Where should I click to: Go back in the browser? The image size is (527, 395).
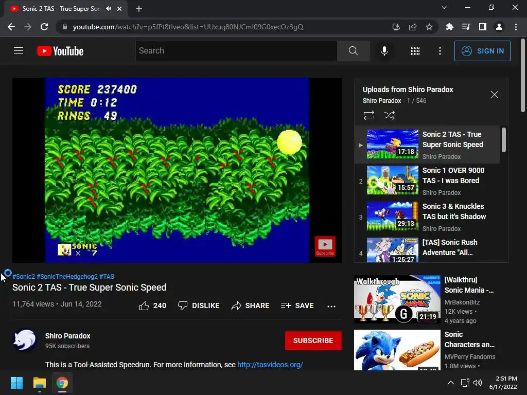point(11,27)
